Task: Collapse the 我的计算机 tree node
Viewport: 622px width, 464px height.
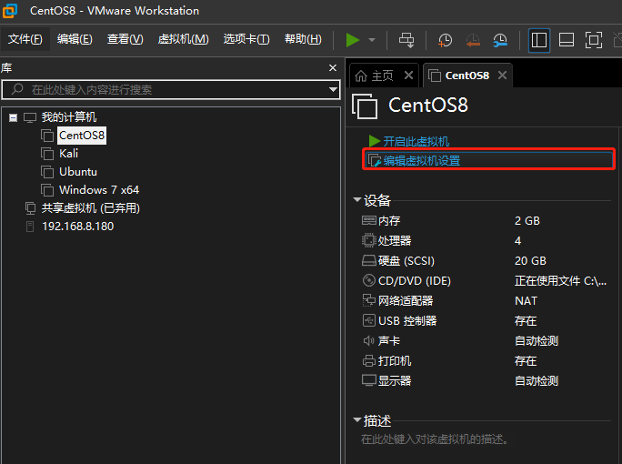Action: pos(13,117)
